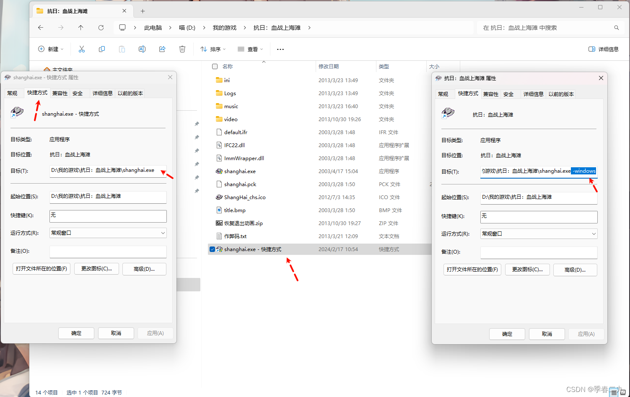The height and width of the screenshot is (397, 630).
Task: Click the ShangHai_chs.ico file icon
Action: (x=219, y=197)
